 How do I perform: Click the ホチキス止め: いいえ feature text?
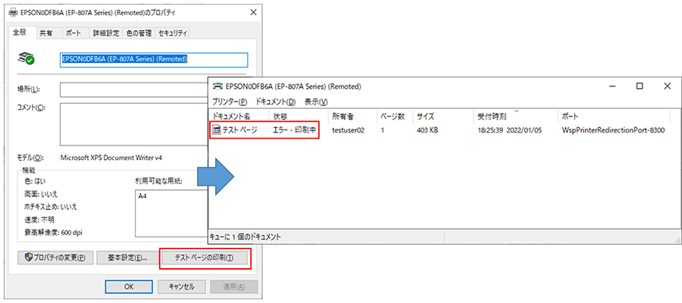pyautogui.click(x=51, y=207)
